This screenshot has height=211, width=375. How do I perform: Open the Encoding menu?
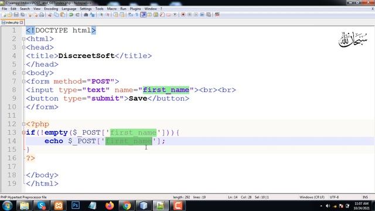pyautogui.click(x=51, y=9)
